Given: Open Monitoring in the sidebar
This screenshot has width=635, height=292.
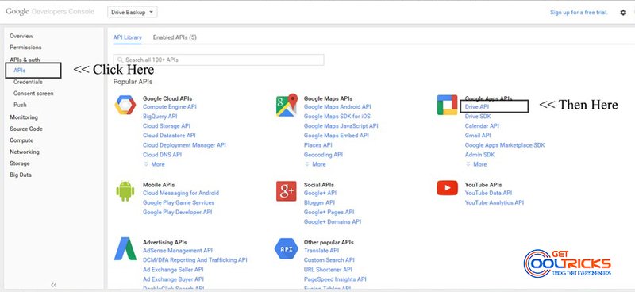Looking at the screenshot, I should tap(24, 117).
